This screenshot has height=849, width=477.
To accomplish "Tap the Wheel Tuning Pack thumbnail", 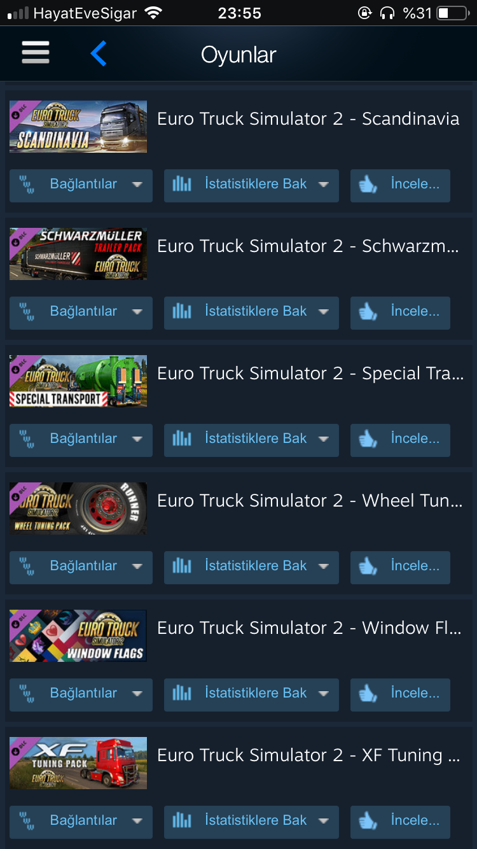I will point(78,509).
